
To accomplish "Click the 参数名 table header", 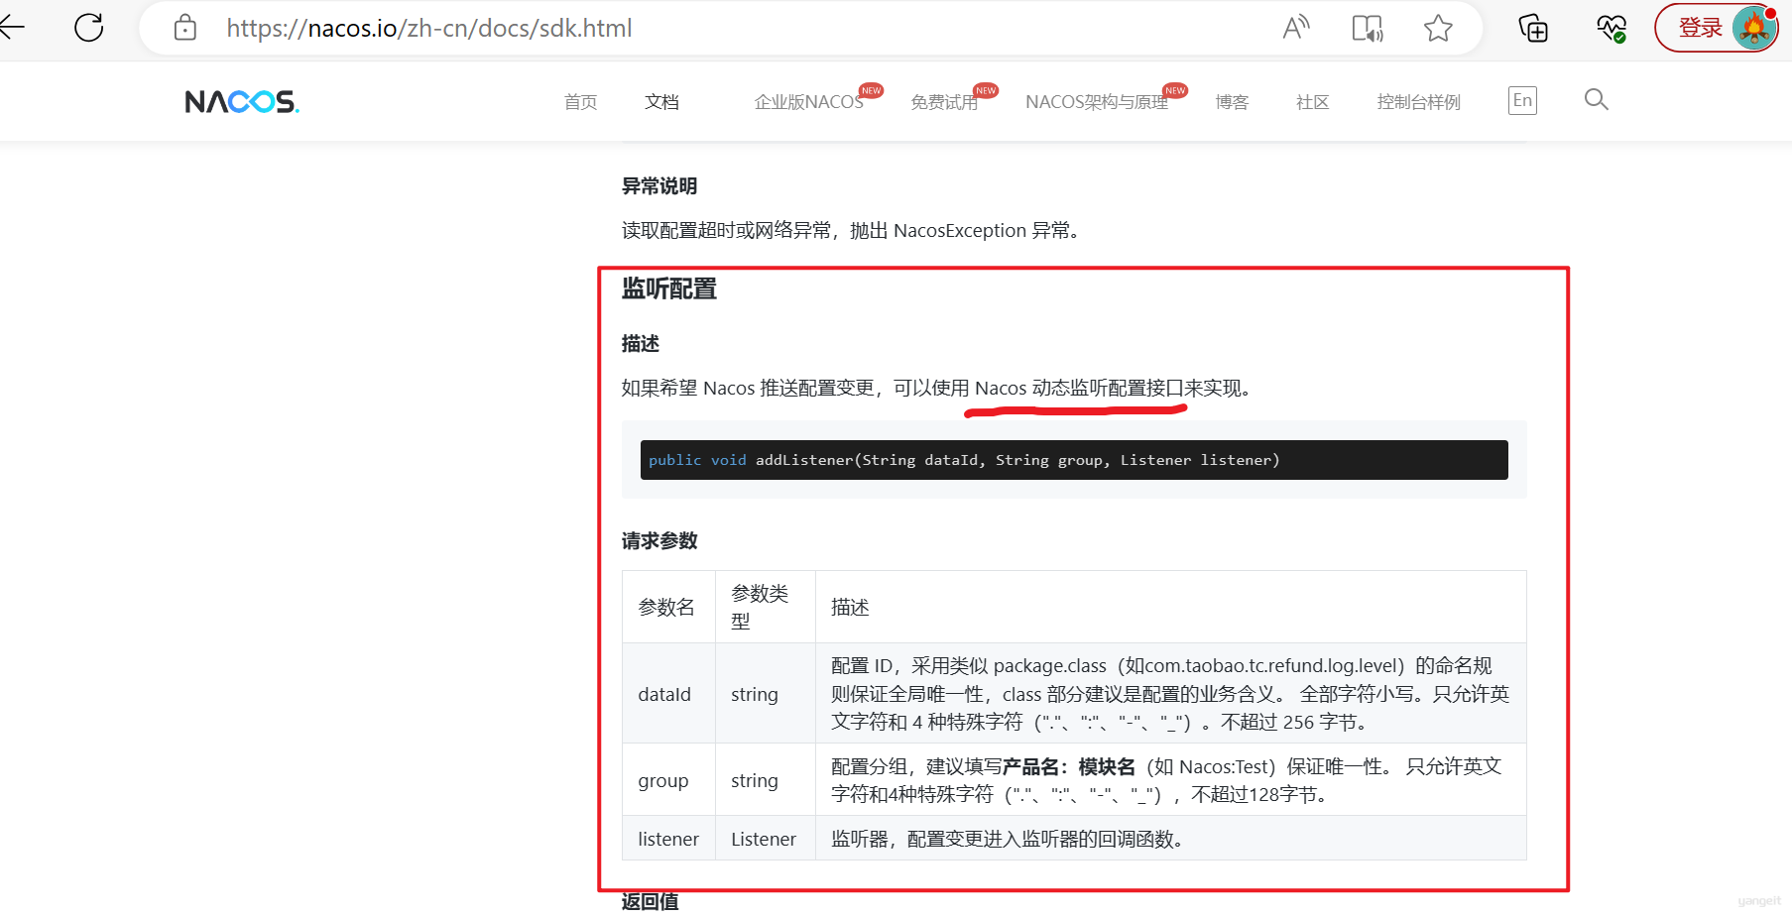I will point(668,607).
